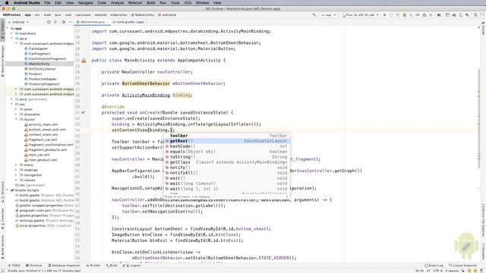This screenshot has height=273, width=486.
Task: Switch to build.gradle (:app) editor tab
Action: (129, 22)
